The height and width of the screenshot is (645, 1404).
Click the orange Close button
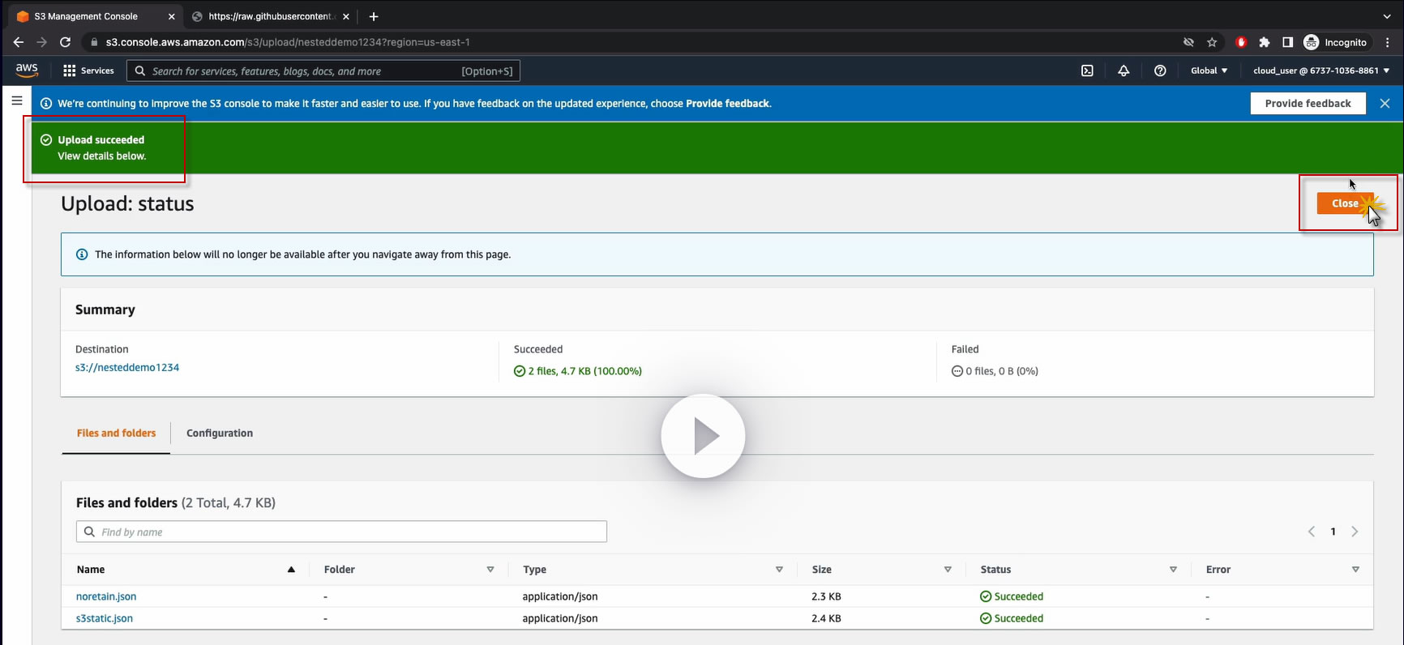click(x=1344, y=203)
